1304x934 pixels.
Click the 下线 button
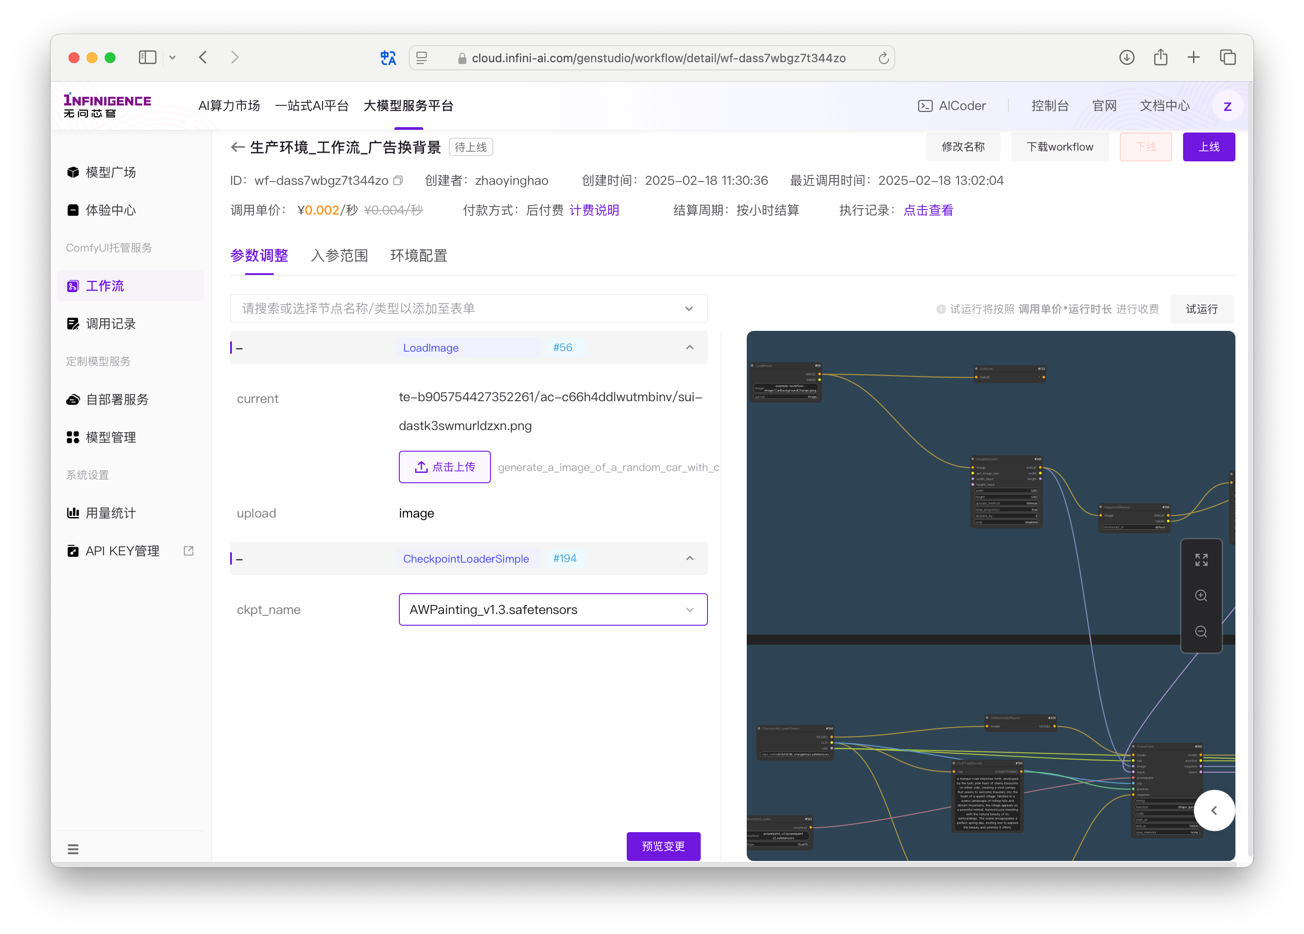point(1145,147)
